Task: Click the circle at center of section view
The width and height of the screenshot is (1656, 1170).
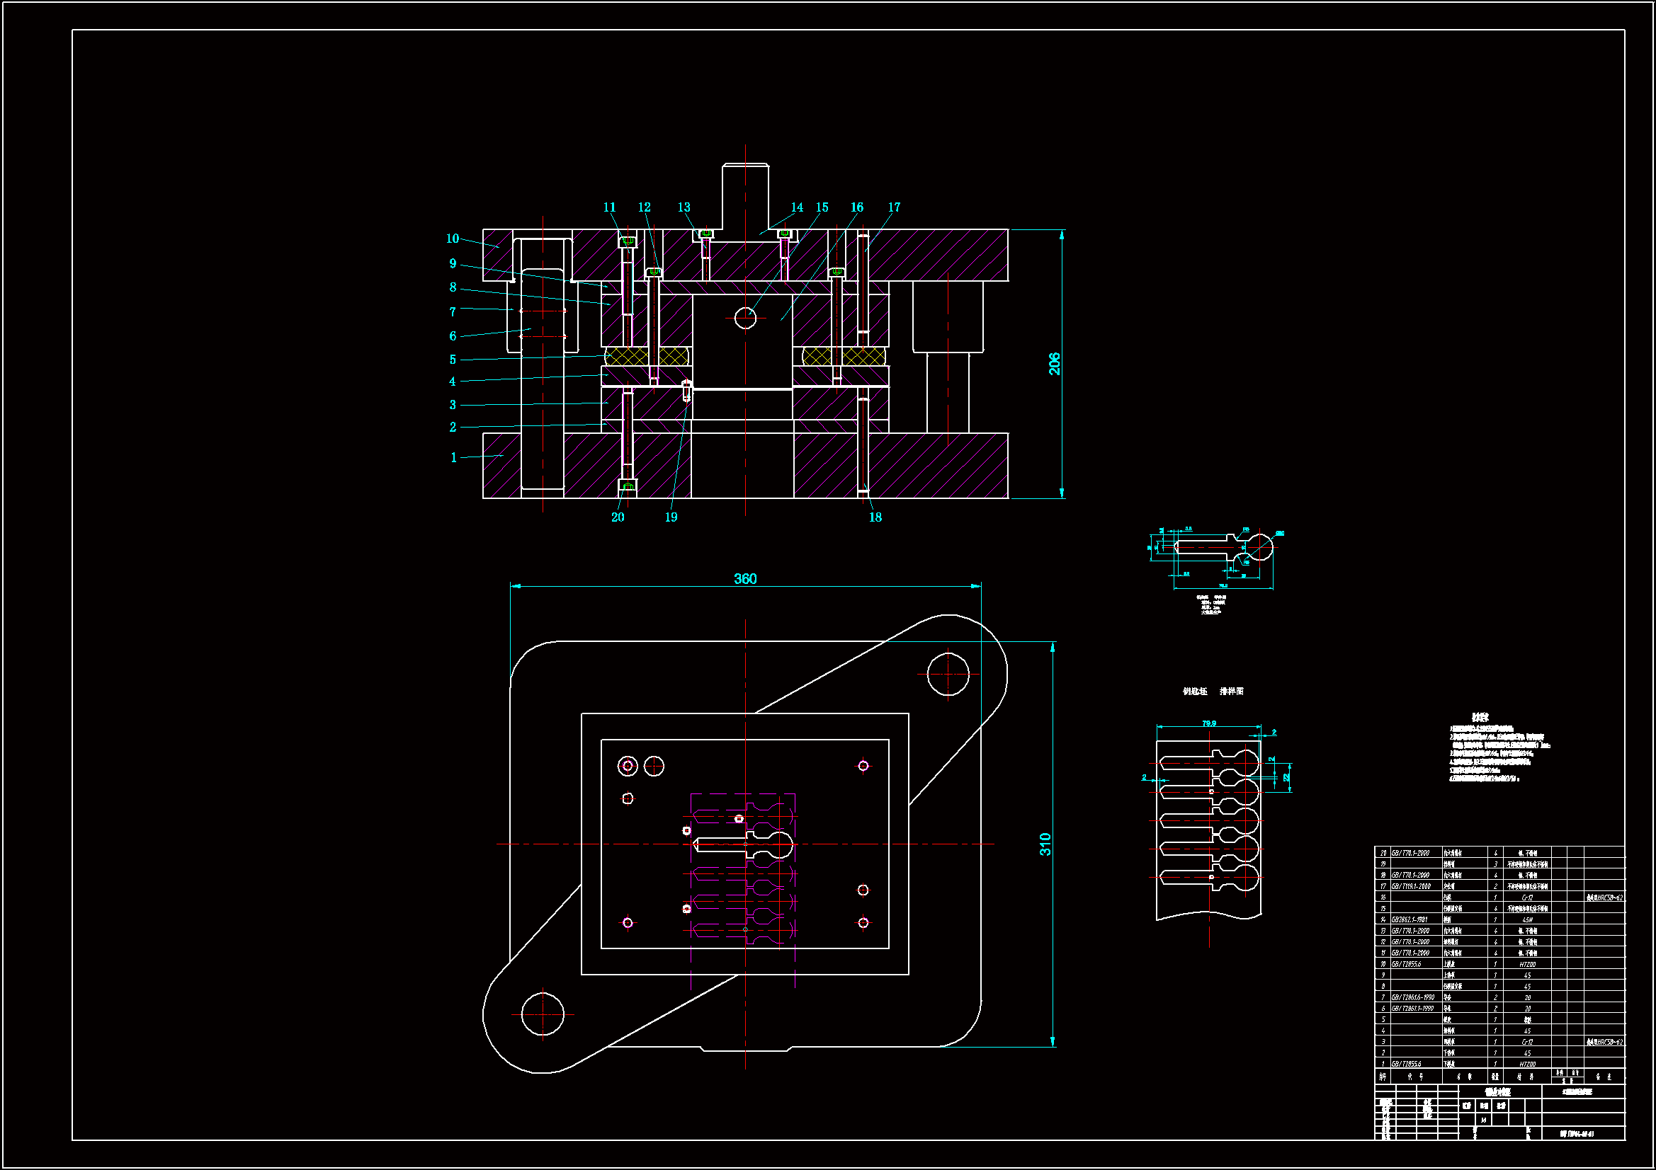Action: click(x=745, y=318)
